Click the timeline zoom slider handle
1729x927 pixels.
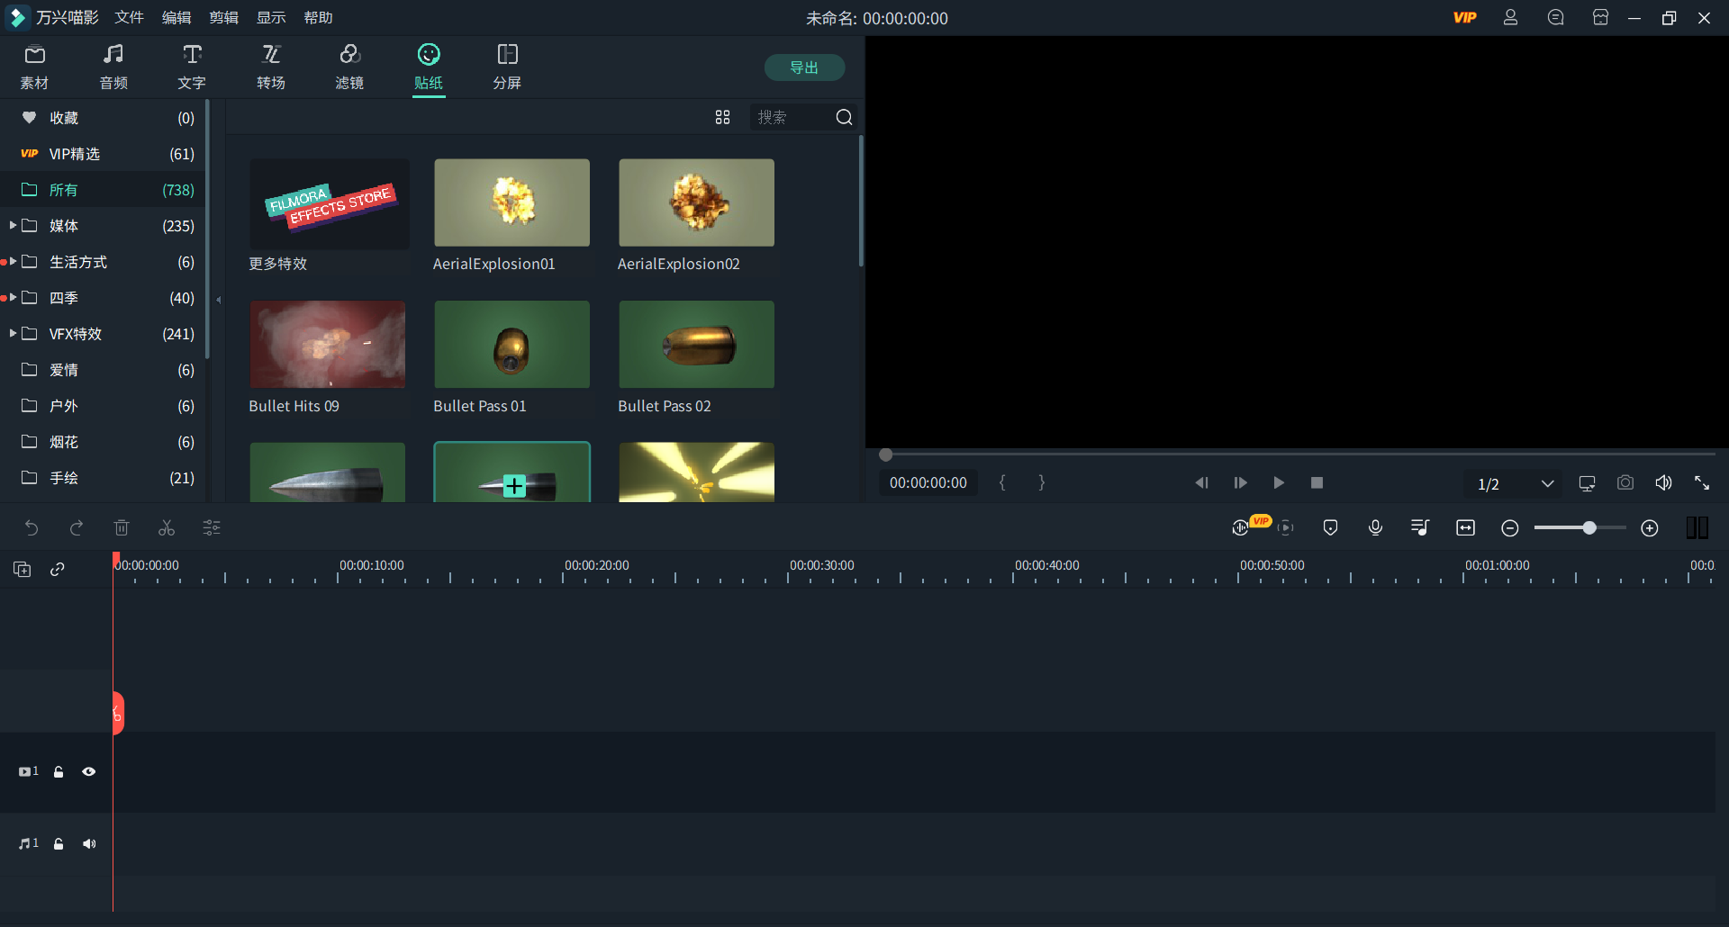(x=1589, y=528)
